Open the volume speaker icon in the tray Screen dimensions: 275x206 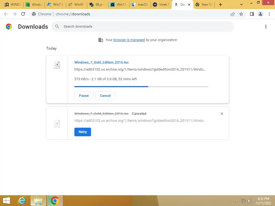click(x=250, y=201)
